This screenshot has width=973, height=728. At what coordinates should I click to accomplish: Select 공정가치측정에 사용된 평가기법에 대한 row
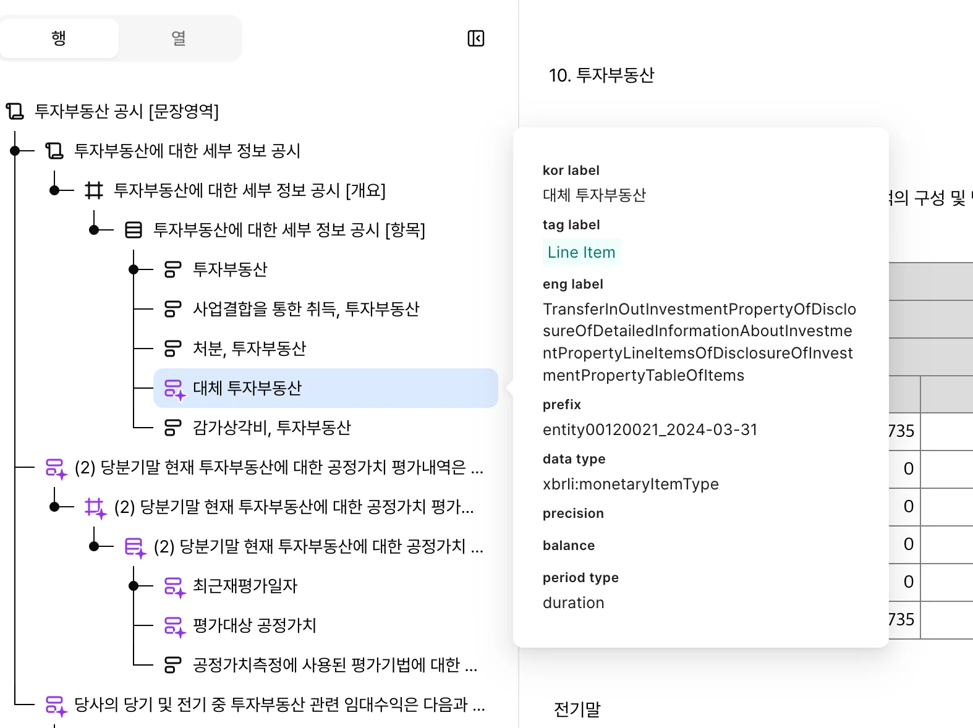(x=335, y=665)
